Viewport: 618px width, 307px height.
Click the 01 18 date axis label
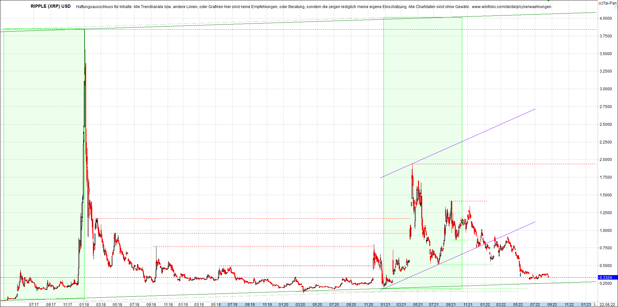[84, 304]
